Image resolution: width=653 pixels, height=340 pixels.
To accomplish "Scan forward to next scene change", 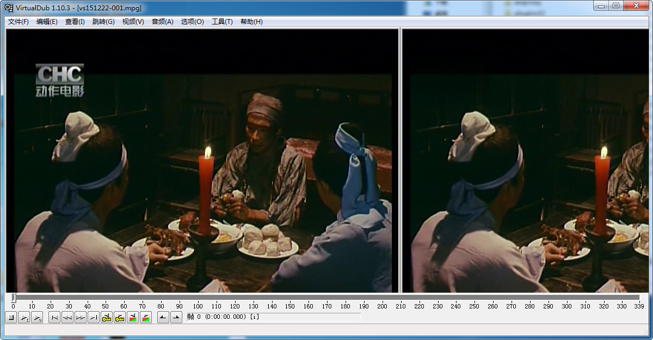I will click(x=146, y=317).
